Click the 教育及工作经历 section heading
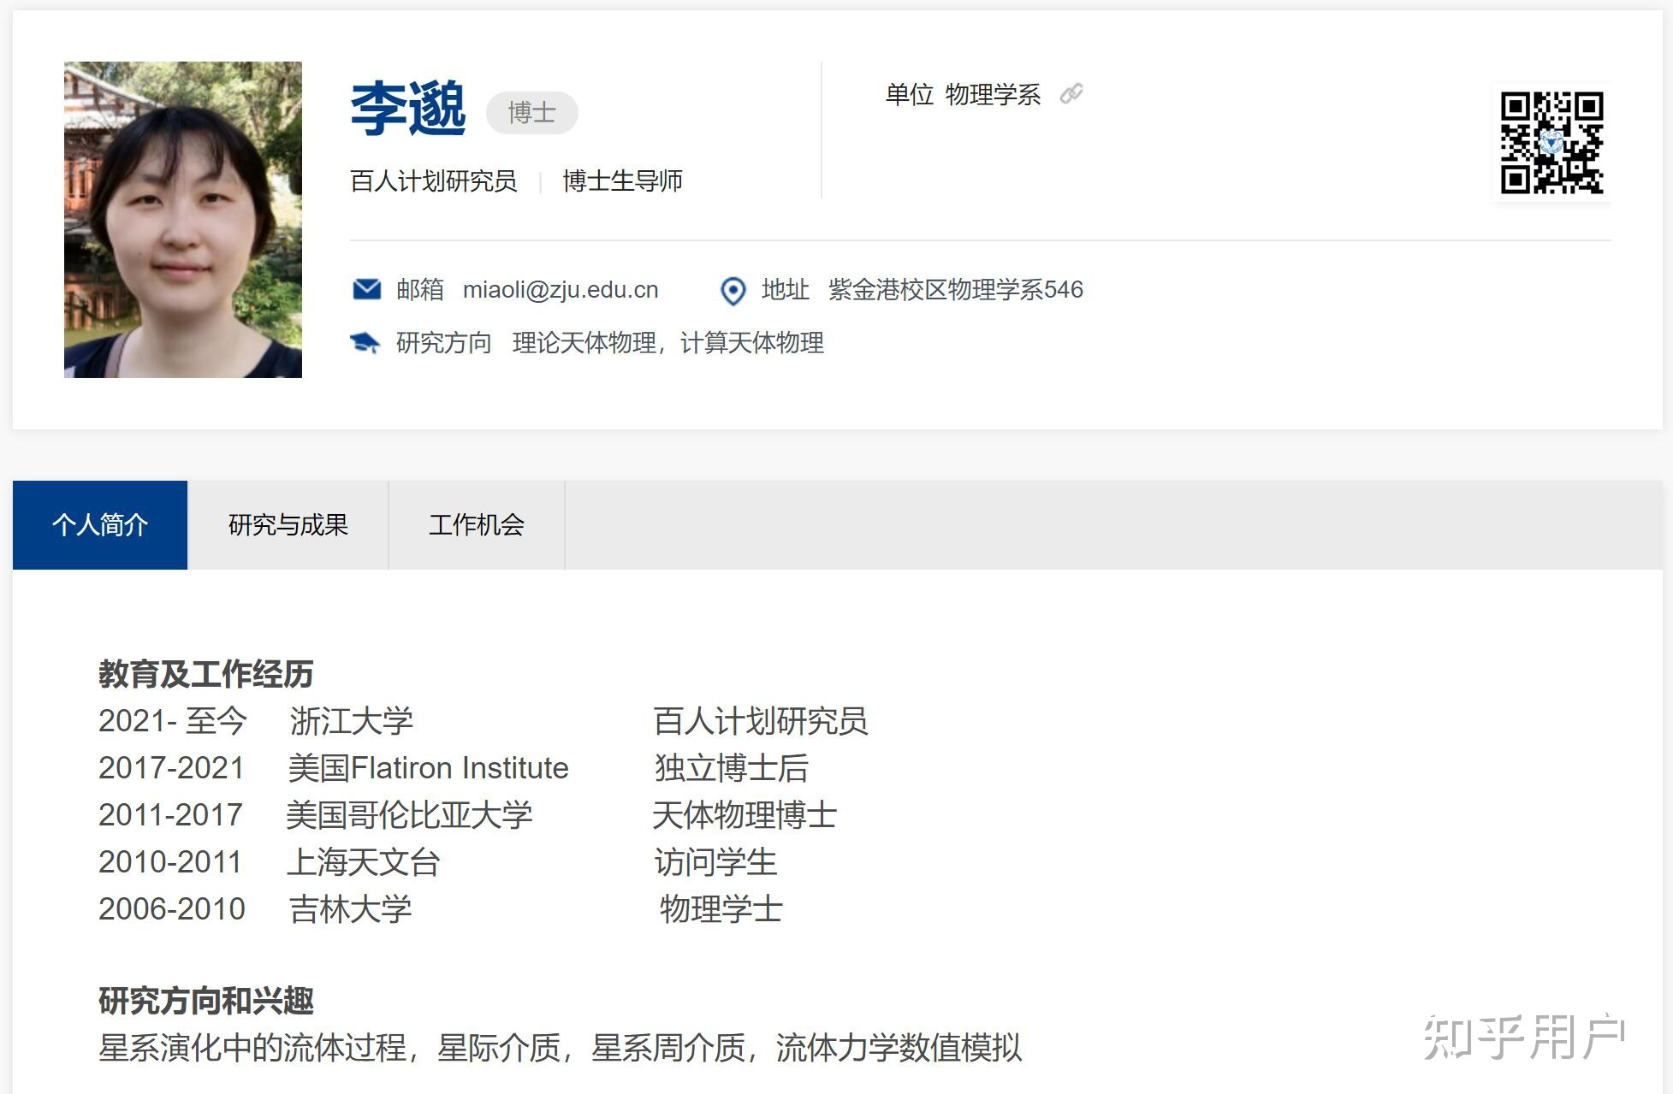Viewport: 1673px width, 1094px height. tap(205, 674)
